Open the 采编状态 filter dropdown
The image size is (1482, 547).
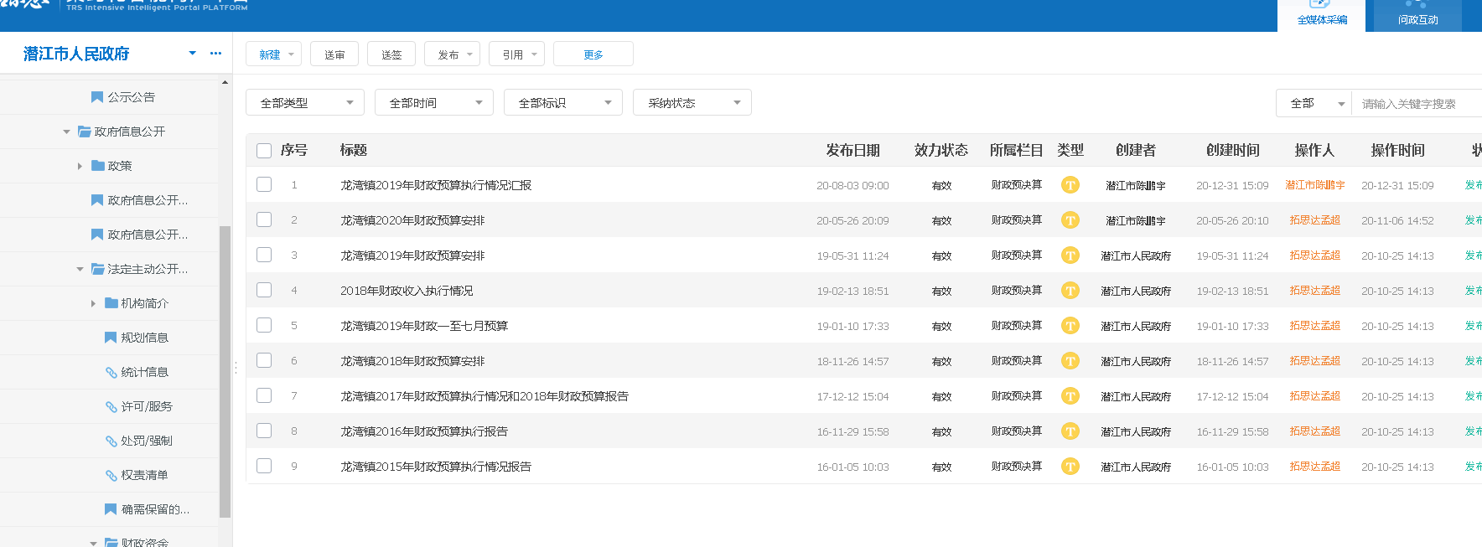coord(692,103)
